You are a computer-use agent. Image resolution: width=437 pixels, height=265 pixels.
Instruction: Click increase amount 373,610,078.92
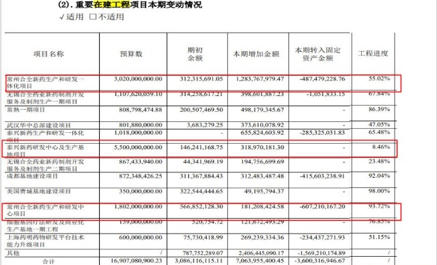(262, 125)
